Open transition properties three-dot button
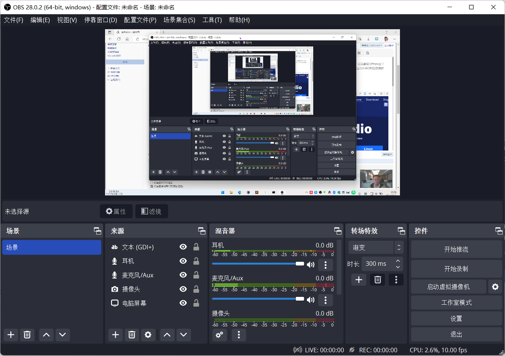The height and width of the screenshot is (356, 505). point(396,280)
